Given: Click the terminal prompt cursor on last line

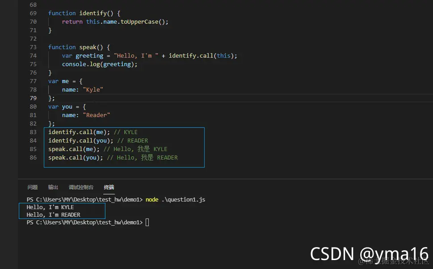Looking at the screenshot, I should (147, 223).
